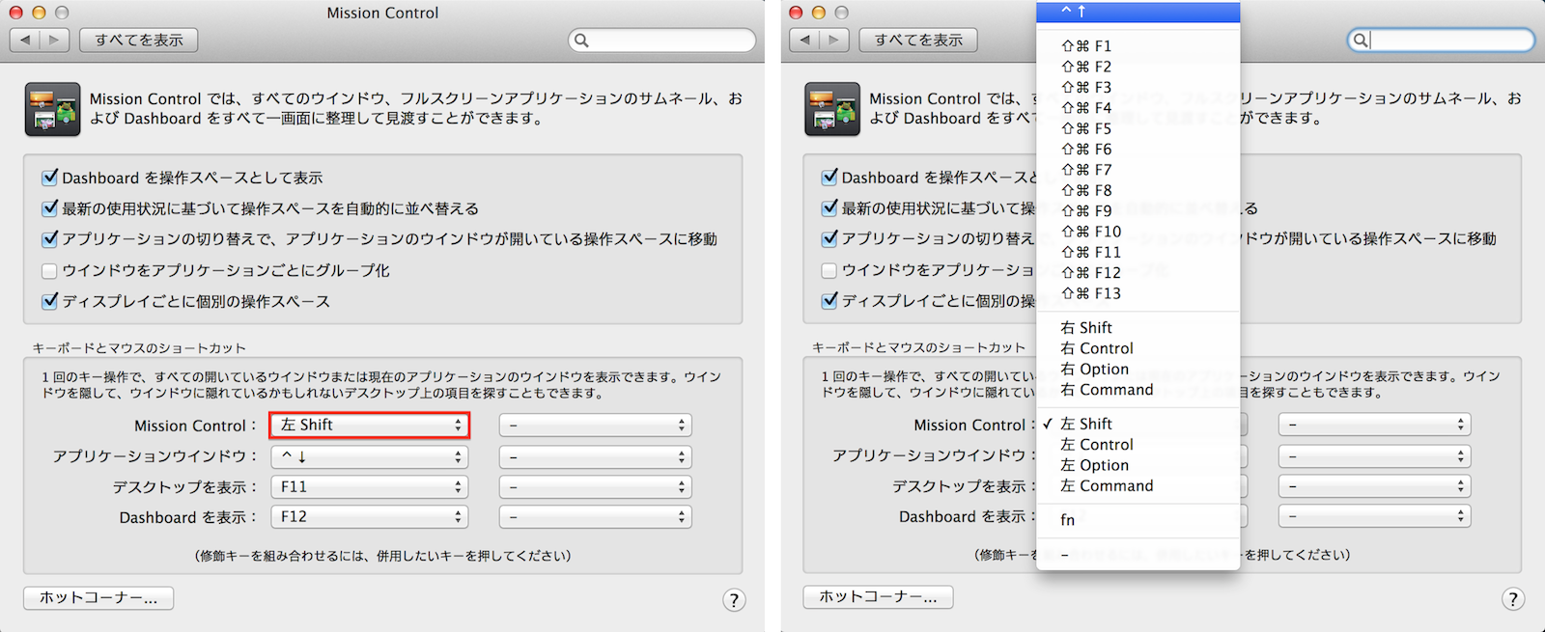Viewport: 1545px width, 632px height.
Task: Open Mission Control mouse dropdown in right window
Action: pos(1375,425)
